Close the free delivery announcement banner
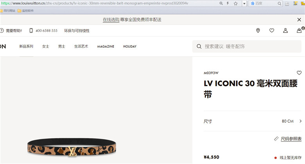Screen dimensions: 305x164 pos(299,20)
